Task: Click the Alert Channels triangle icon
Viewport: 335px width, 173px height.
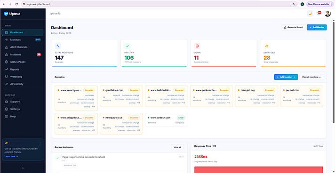Action: click(x=7, y=47)
